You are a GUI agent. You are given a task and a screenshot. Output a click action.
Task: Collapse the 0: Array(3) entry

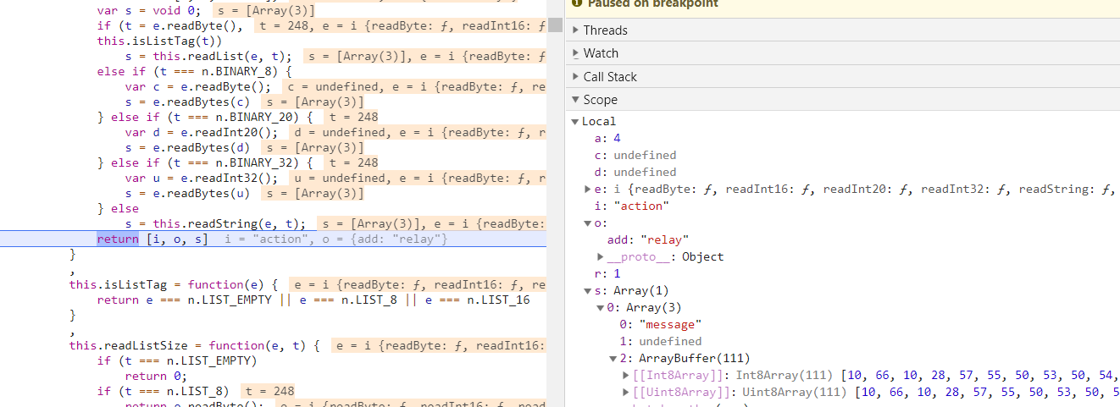click(x=601, y=308)
